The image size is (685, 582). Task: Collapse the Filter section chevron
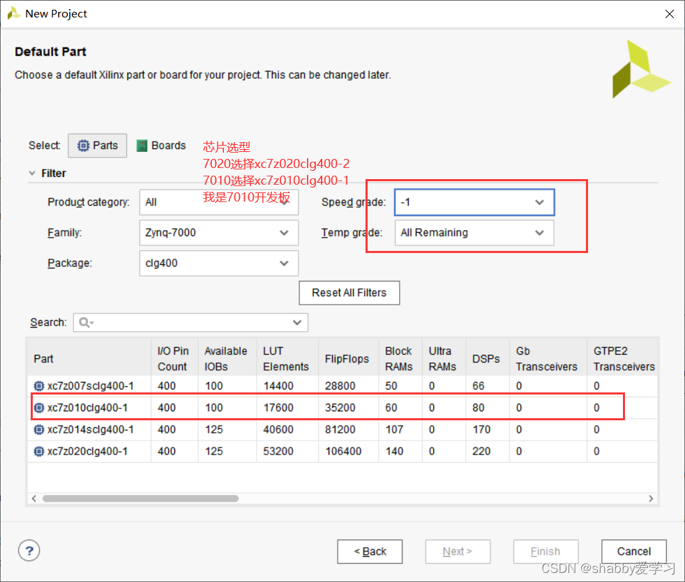click(x=32, y=173)
